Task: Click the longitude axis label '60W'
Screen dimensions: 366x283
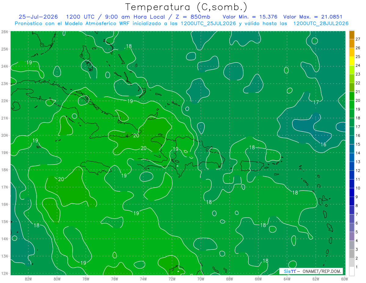Action: [344, 279]
